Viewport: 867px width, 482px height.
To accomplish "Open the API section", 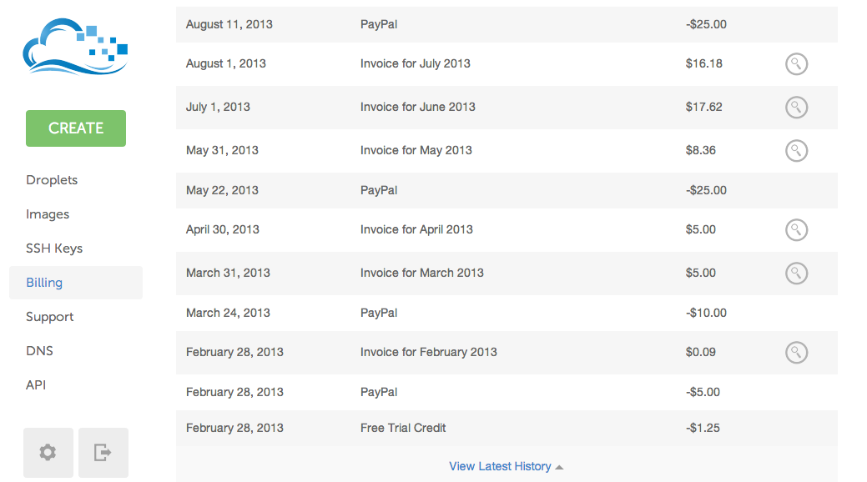I will [x=37, y=385].
